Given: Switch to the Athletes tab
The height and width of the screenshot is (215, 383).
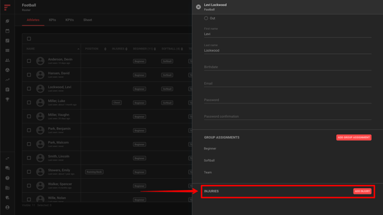Looking at the screenshot, I should pos(33,20).
